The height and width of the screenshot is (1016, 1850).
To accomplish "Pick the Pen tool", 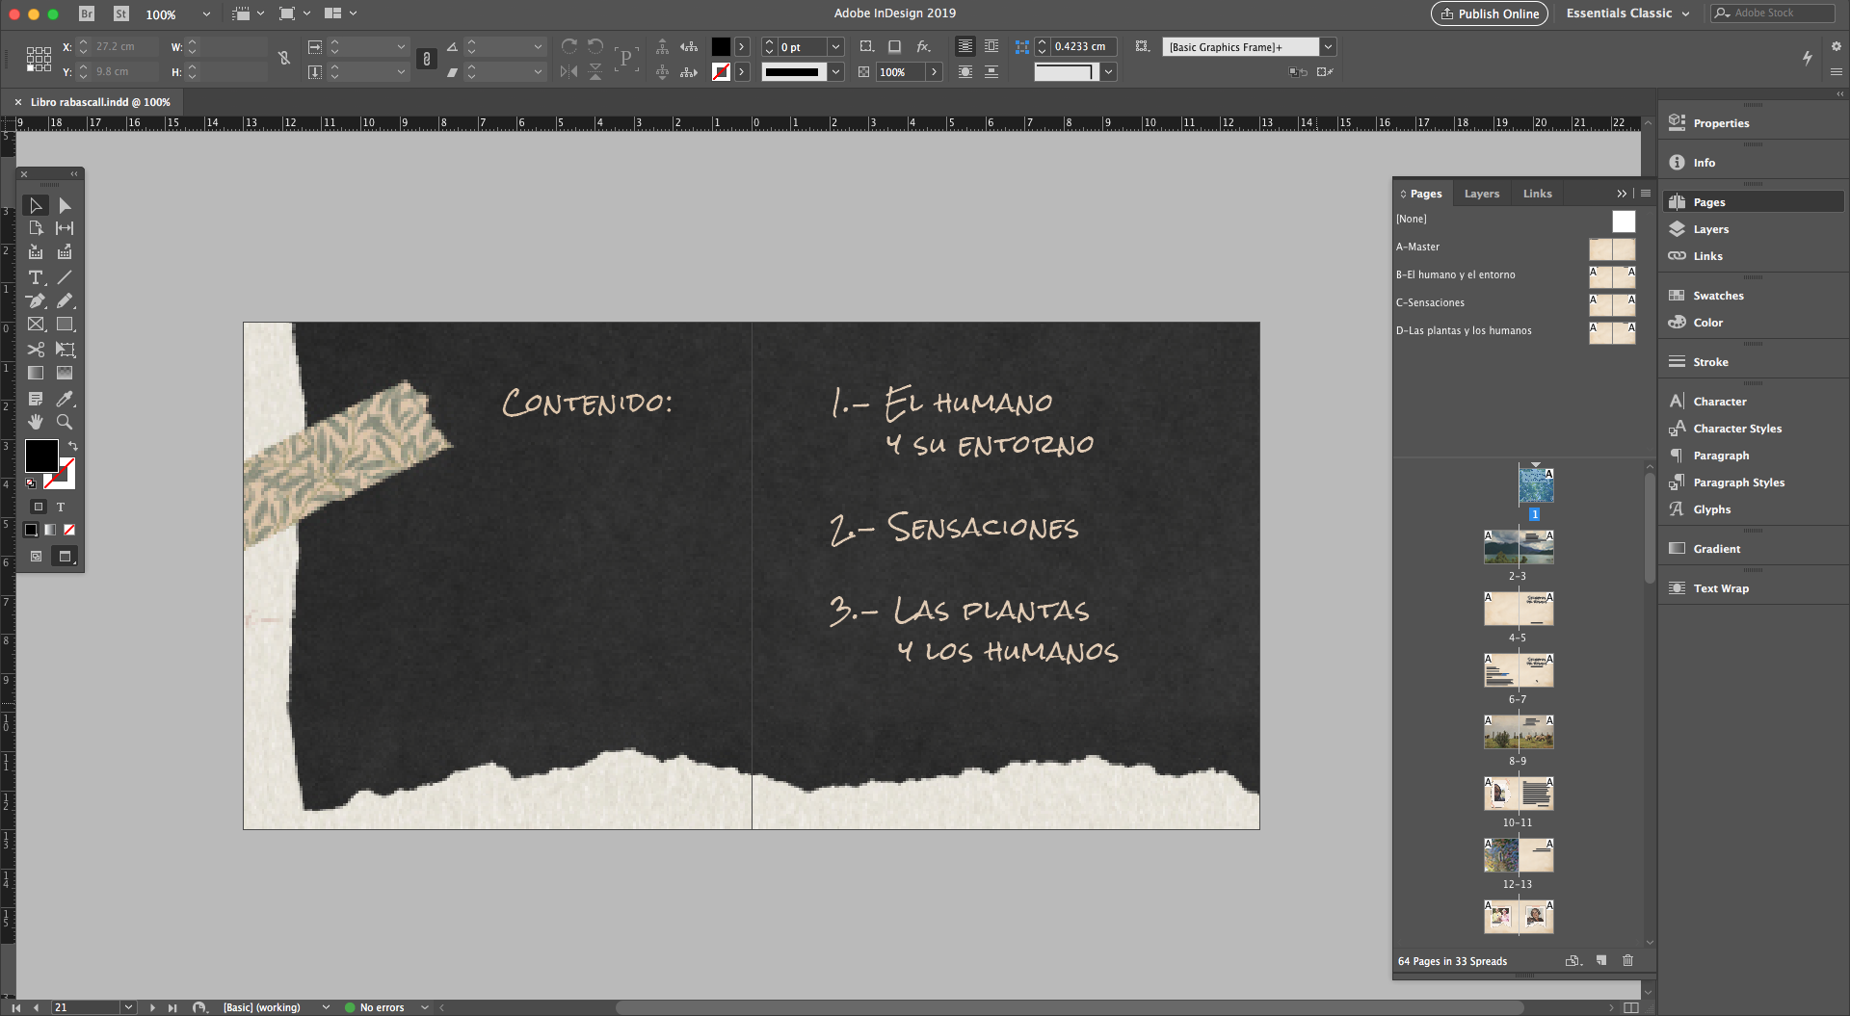I will [36, 300].
